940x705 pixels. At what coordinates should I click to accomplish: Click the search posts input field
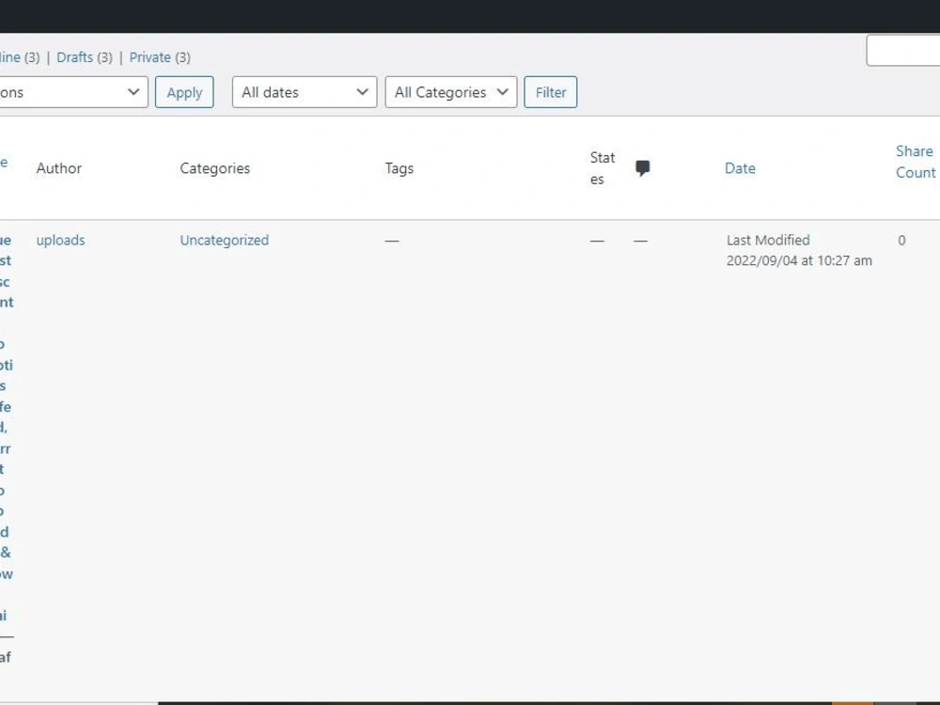tap(902, 51)
